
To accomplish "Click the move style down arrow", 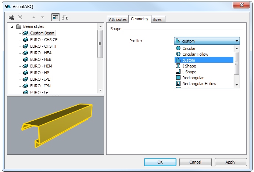I will tap(42, 17).
